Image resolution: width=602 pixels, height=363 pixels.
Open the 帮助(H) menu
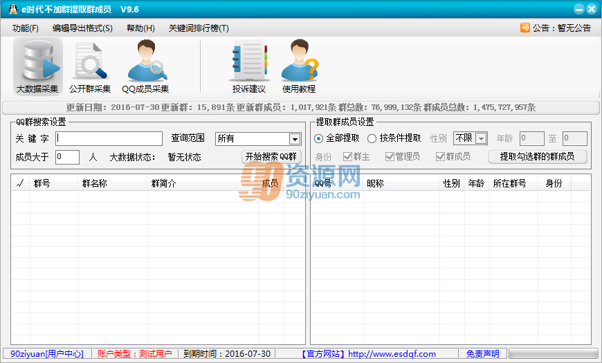point(140,28)
